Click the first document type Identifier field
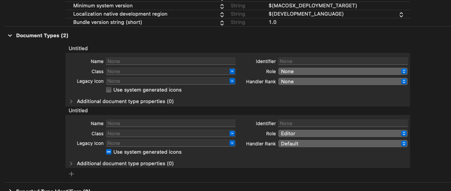 [343, 61]
